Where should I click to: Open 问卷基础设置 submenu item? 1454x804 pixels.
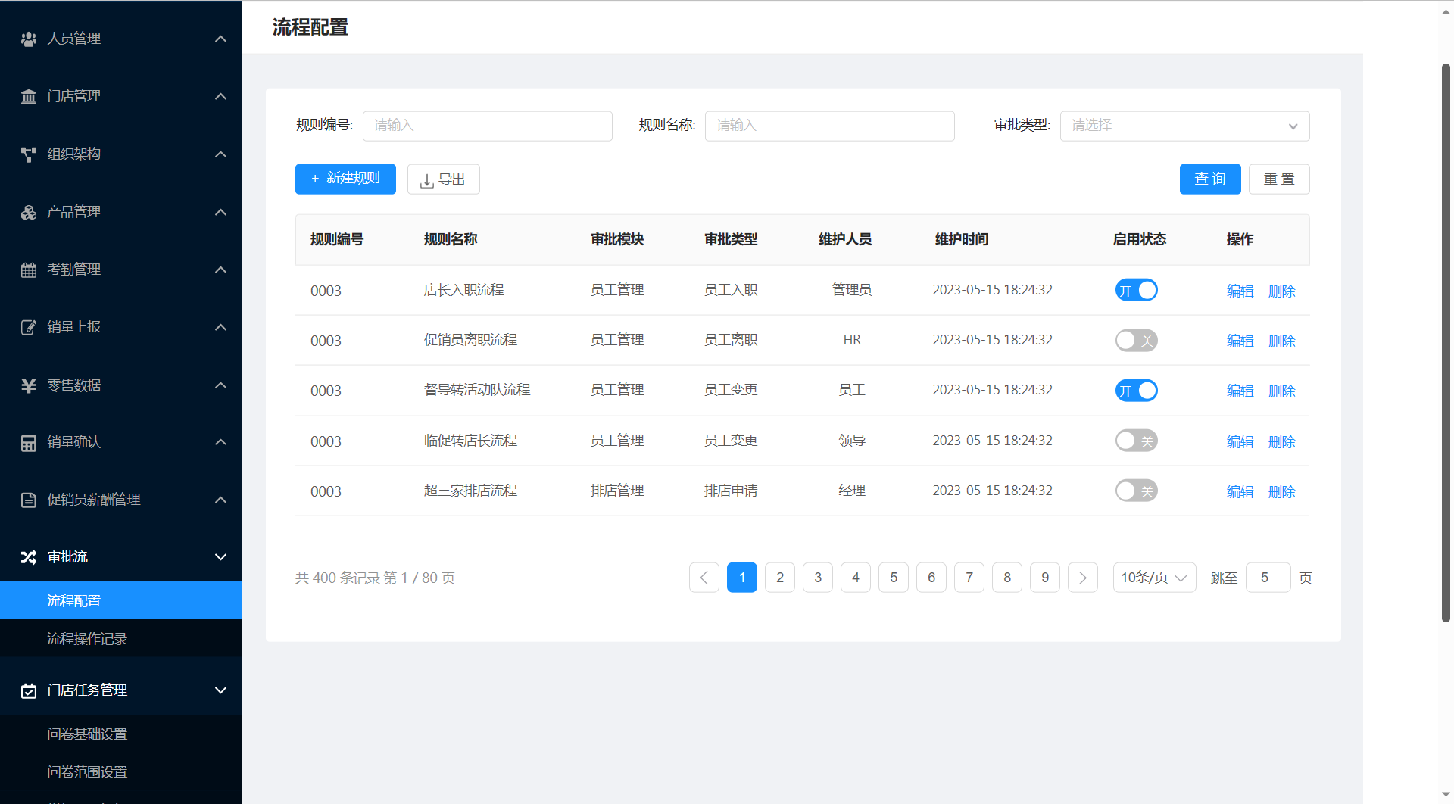click(x=121, y=734)
